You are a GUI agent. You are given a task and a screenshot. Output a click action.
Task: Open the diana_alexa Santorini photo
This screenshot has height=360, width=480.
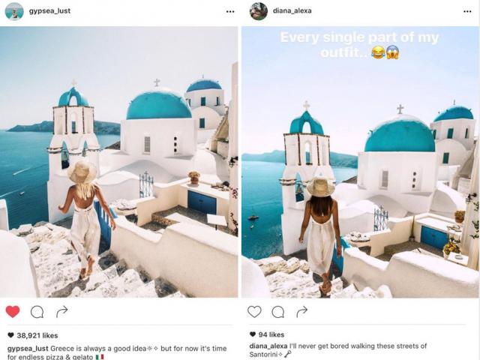click(360, 162)
